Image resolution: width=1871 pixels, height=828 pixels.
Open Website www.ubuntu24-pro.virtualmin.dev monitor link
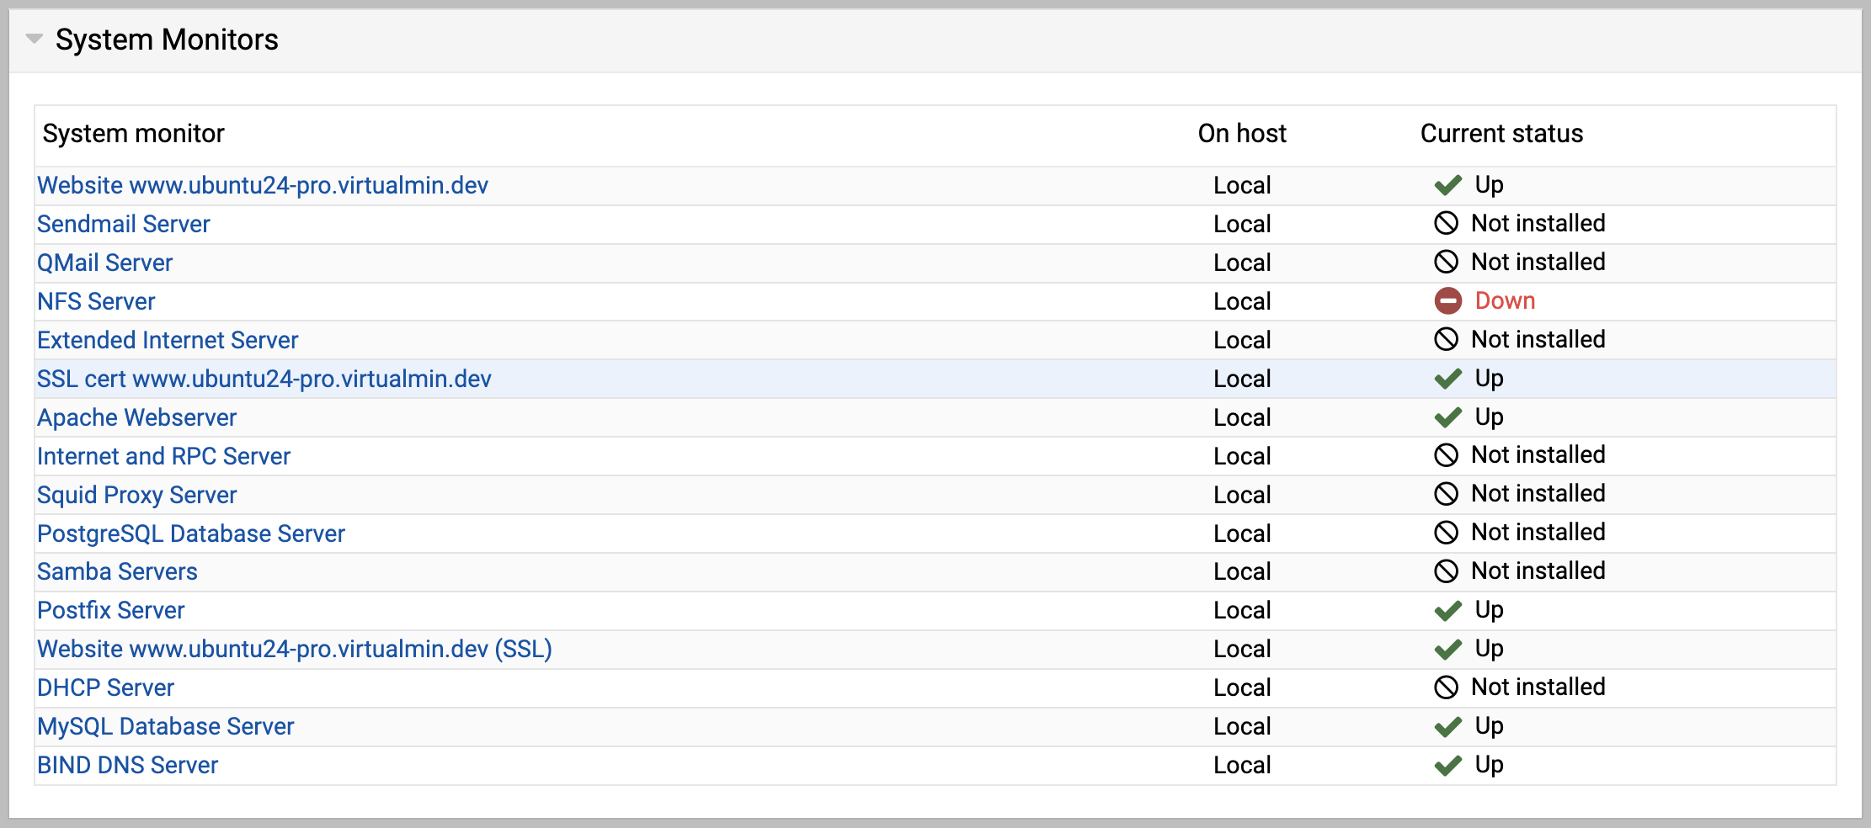click(263, 185)
